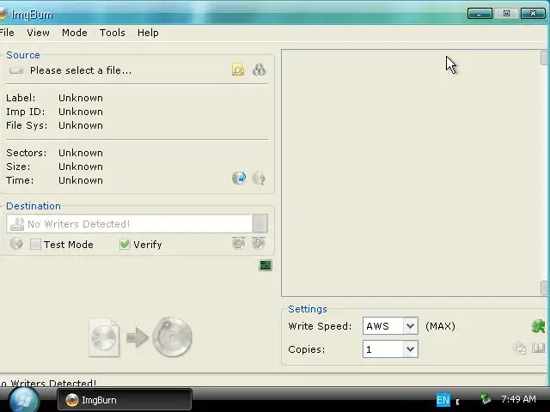Screen dimensions: 550x412
Task: Click the queue window icon in Settings
Action: click(519, 348)
